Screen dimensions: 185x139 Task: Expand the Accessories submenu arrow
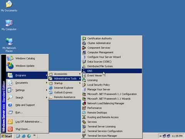pos(80,74)
